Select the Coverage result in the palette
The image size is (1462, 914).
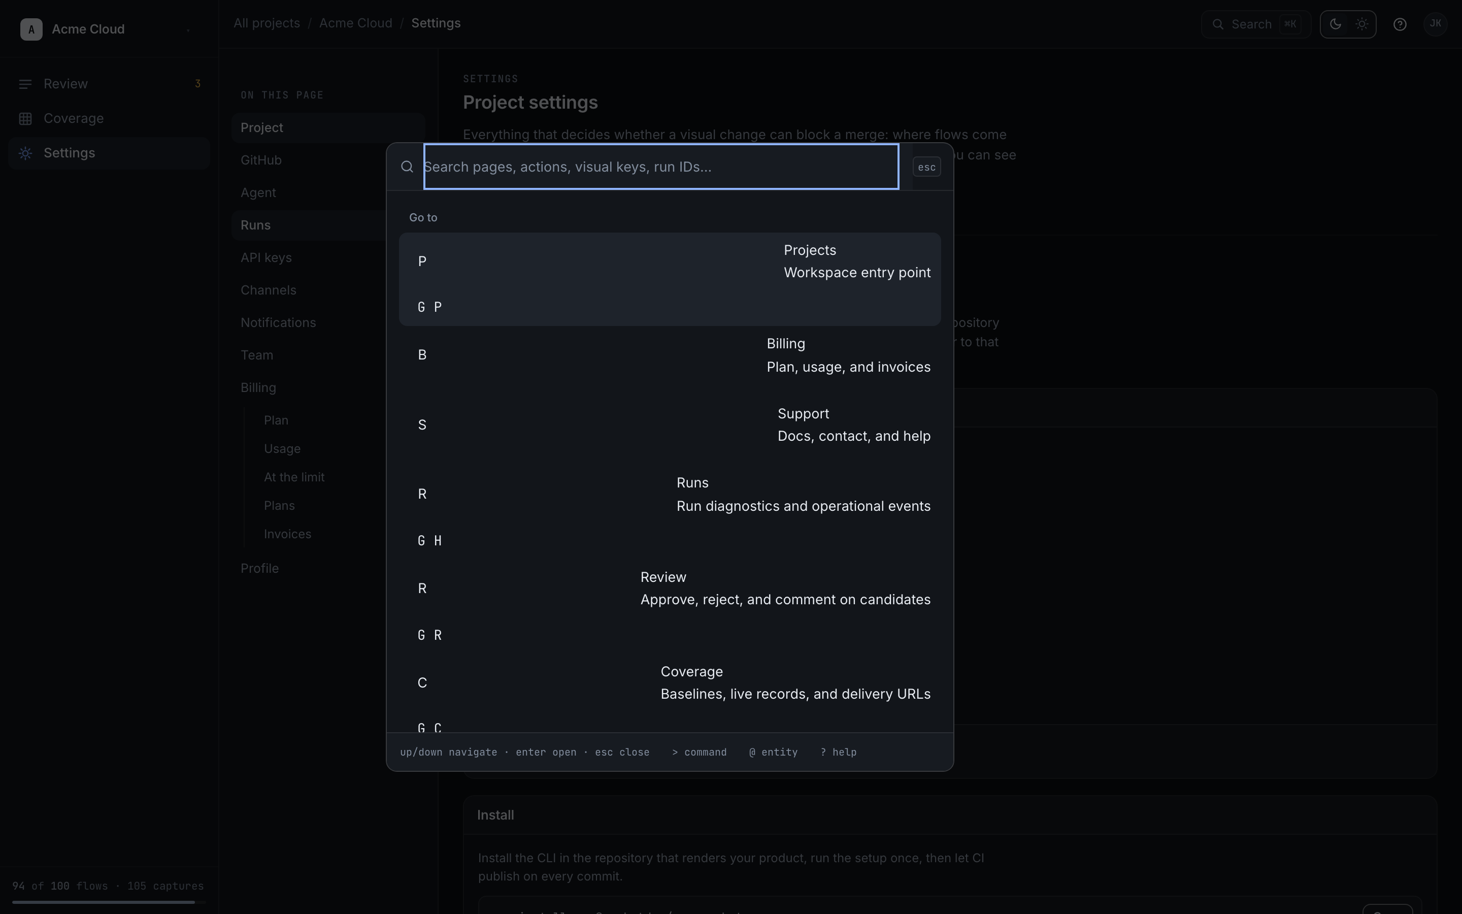coord(670,694)
